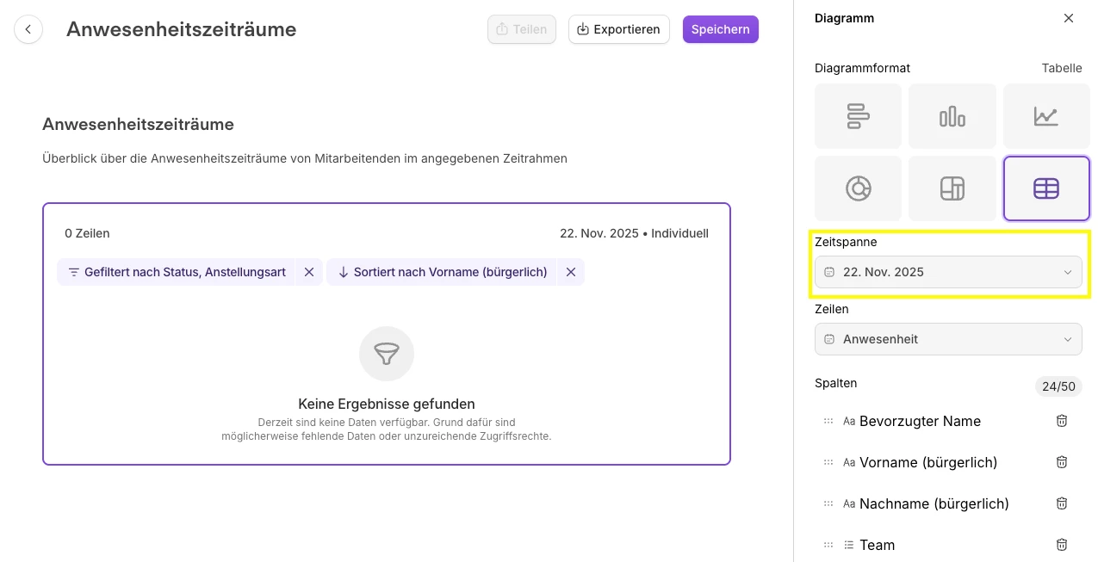Remove the Status, Anstellungsart filter chip

pyautogui.click(x=308, y=272)
